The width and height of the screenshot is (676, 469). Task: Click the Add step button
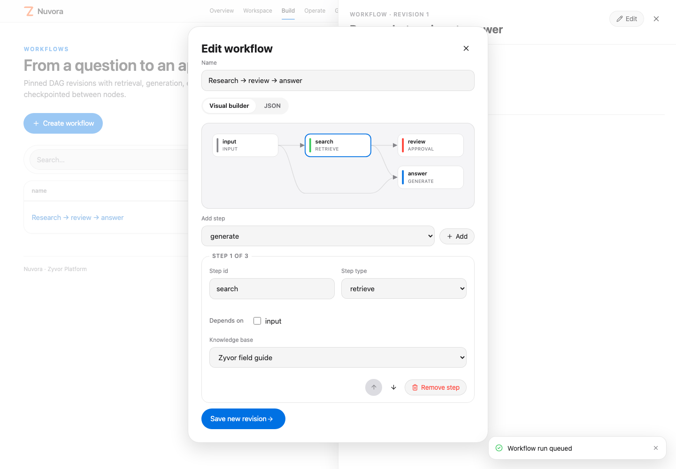click(457, 236)
